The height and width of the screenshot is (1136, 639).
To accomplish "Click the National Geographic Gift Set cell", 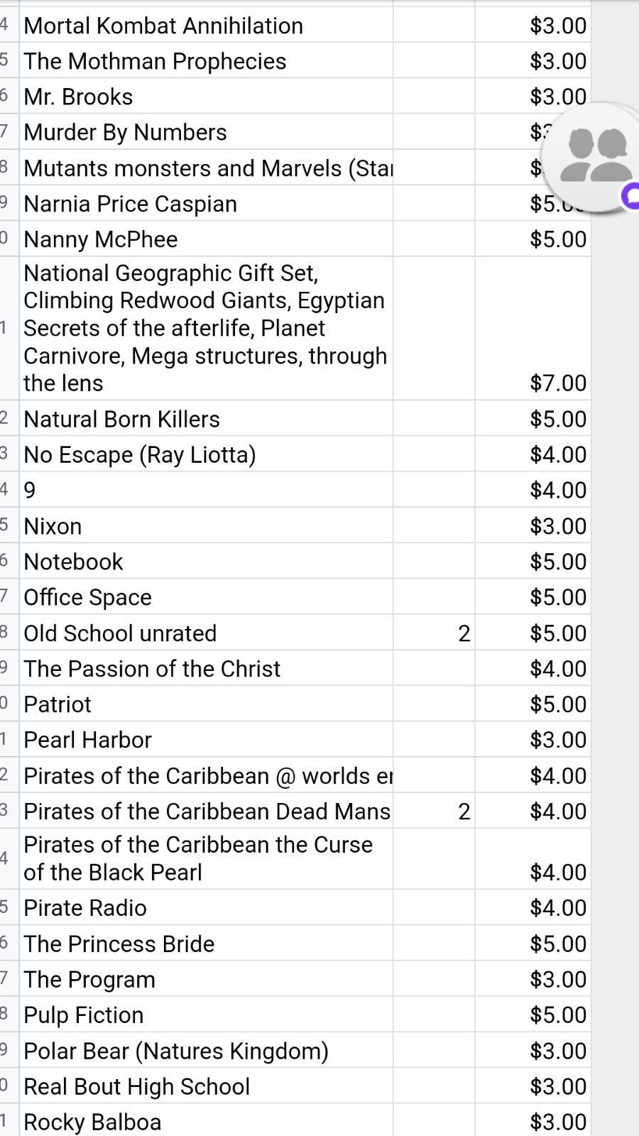I will [x=206, y=328].
